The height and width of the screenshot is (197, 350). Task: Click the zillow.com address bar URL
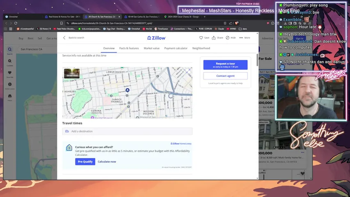112,23
